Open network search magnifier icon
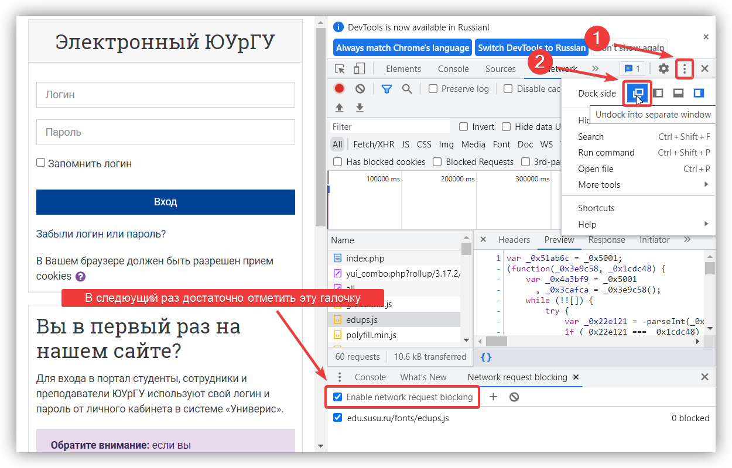Image resolution: width=732 pixels, height=468 pixels. [x=407, y=89]
